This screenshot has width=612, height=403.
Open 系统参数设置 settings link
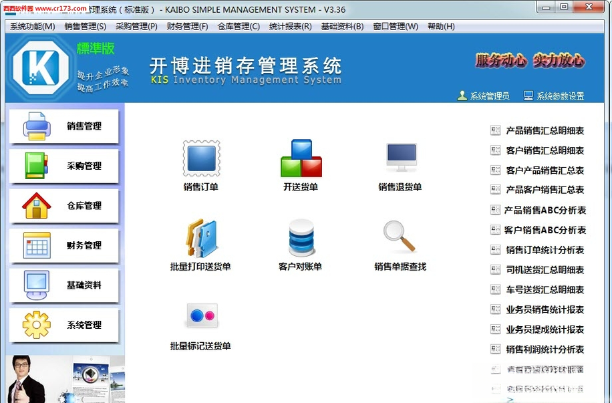pyautogui.click(x=560, y=96)
